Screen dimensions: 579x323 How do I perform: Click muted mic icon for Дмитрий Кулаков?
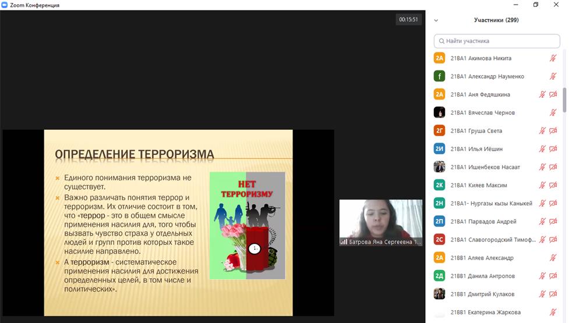pyautogui.click(x=542, y=293)
